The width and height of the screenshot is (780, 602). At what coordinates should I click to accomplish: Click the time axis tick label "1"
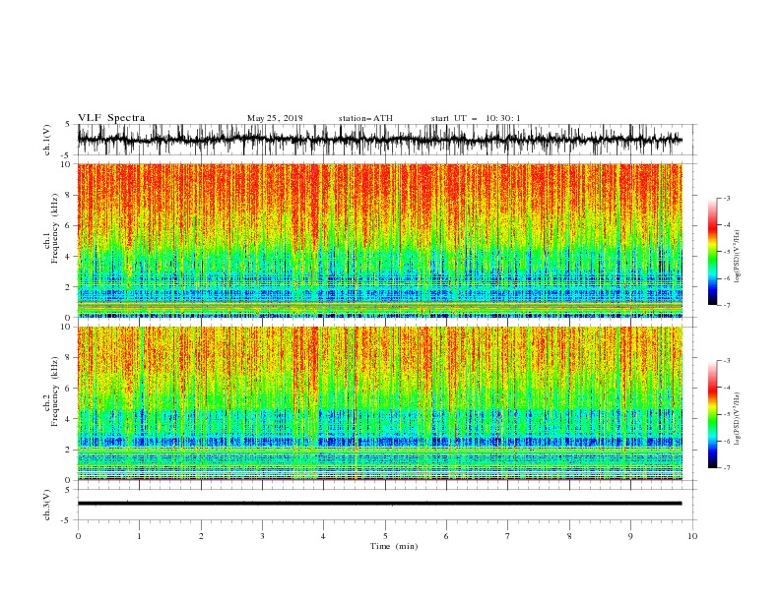pyautogui.click(x=139, y=536)
